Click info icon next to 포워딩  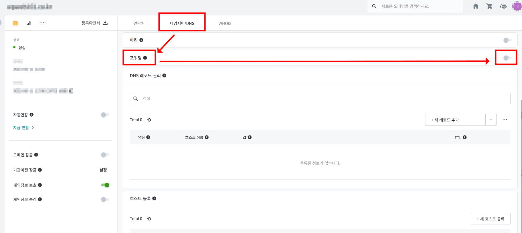pyautogui.click(x=145, y=58)
